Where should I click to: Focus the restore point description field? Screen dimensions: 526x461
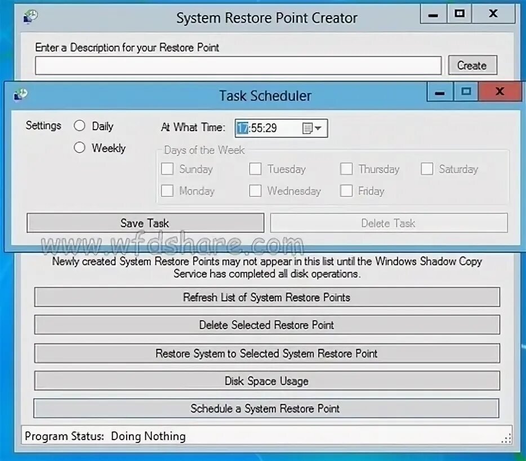(238, 65)
